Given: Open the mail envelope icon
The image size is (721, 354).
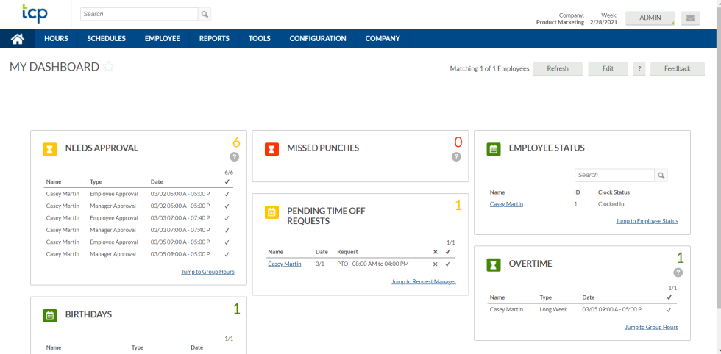Looking at the screenshot, I should [690, 18].
